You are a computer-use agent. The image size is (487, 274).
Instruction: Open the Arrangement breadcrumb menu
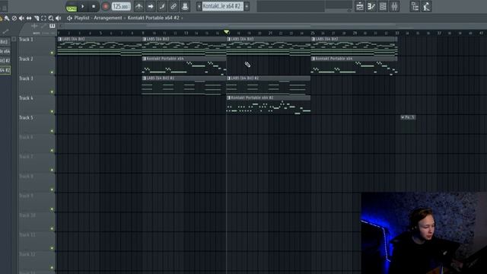click(x=108, y=18)
